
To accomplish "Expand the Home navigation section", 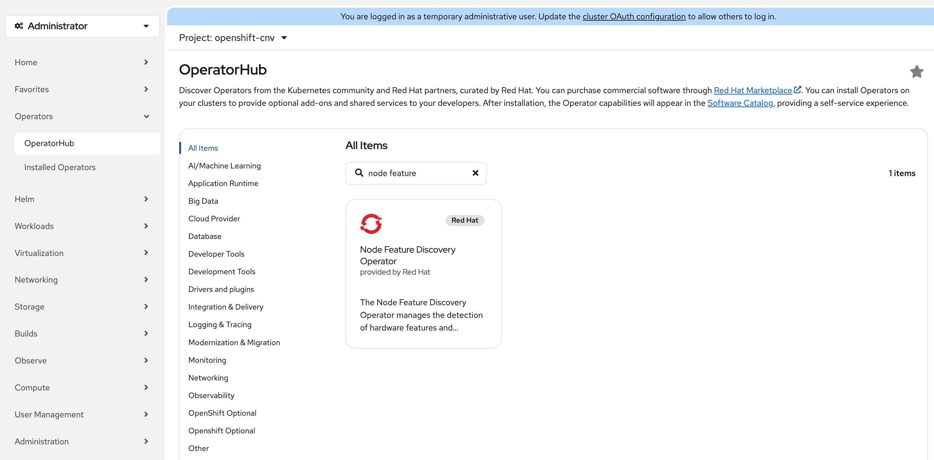I will coord(82,62).
